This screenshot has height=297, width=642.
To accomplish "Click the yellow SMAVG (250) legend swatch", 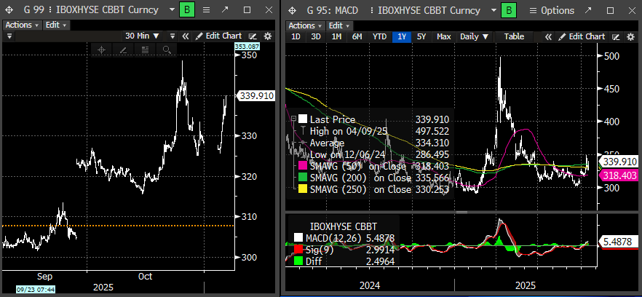I will [303, 190].
